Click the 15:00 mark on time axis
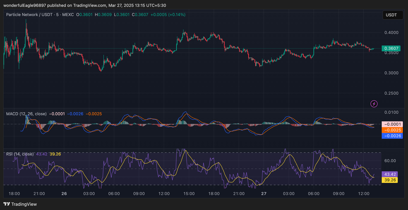 (189, 193)
